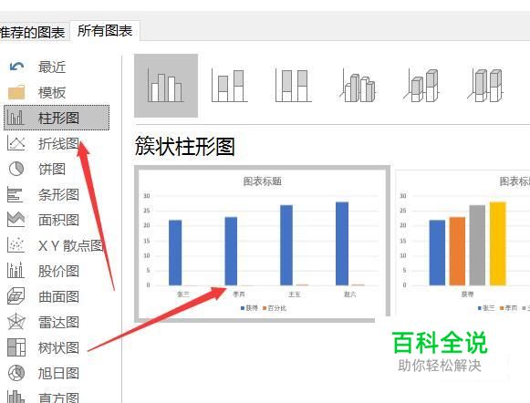Click the 曲面图 surface chart icon

pos(16,296)
